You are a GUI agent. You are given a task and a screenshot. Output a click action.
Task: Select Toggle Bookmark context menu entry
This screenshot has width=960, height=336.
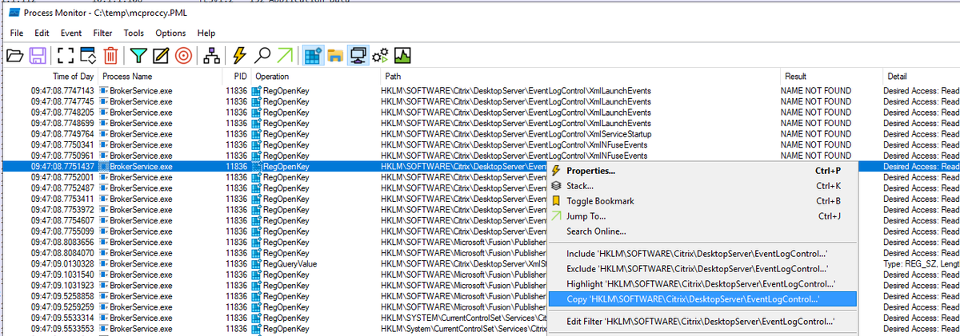tap(702, 201)
